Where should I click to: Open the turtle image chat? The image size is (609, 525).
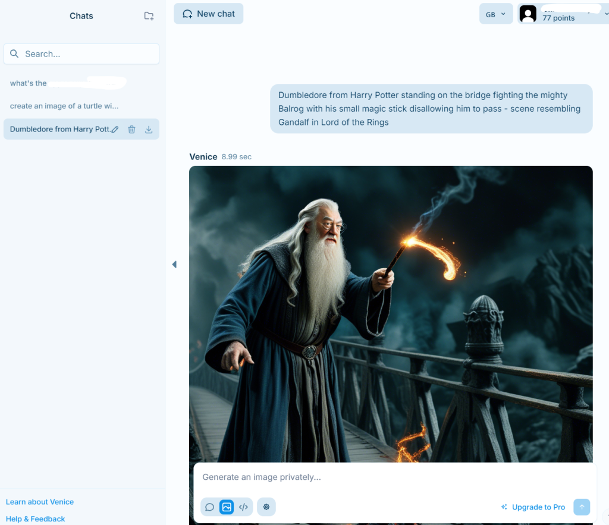tap(64, 106)
